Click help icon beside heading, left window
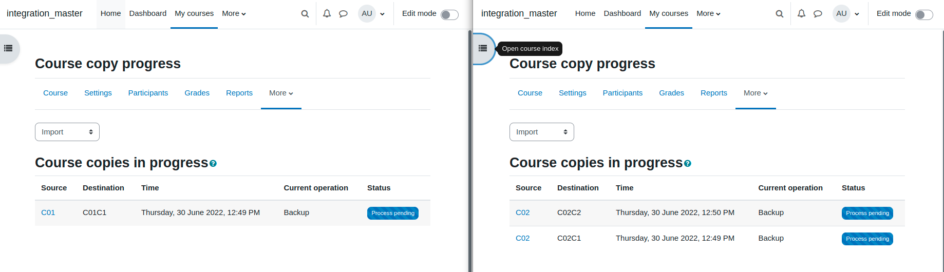The width and height of the screenshot is (944, 272). [x=213, y=164]
